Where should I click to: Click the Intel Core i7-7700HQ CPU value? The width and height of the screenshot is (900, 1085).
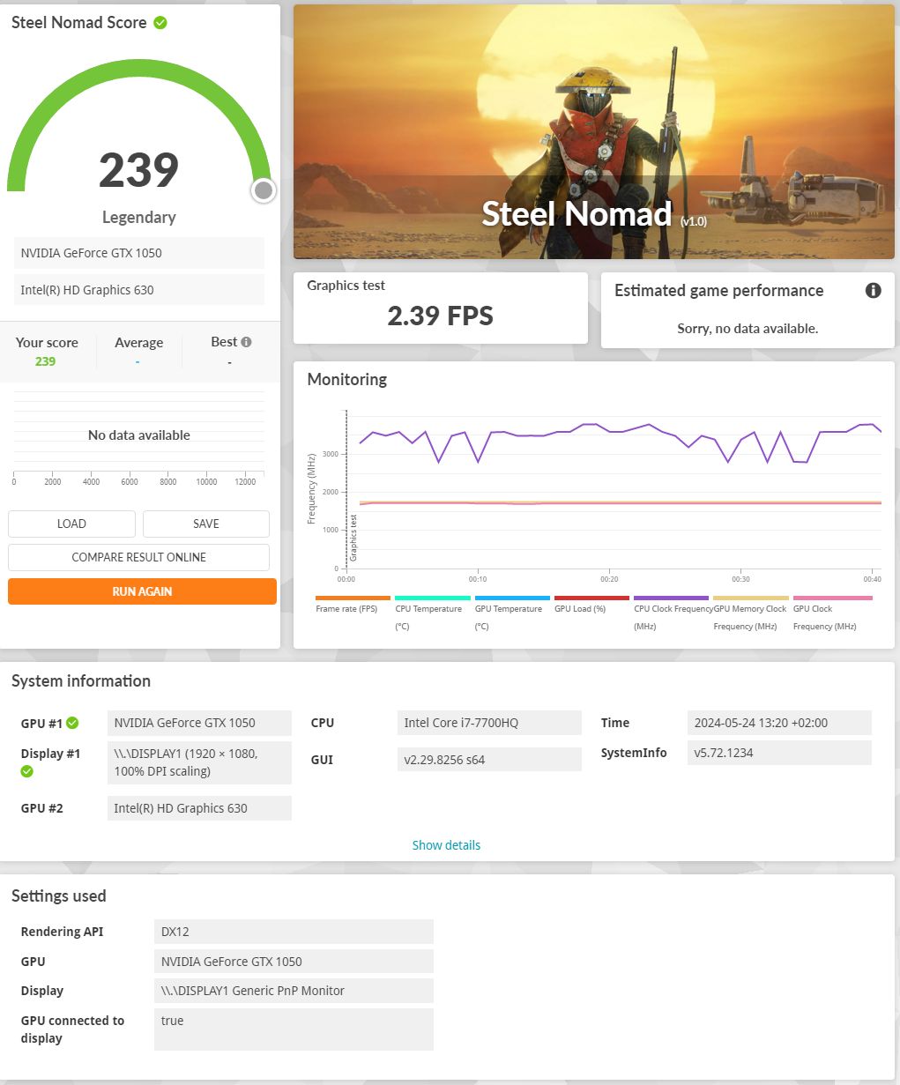point(489,723)
